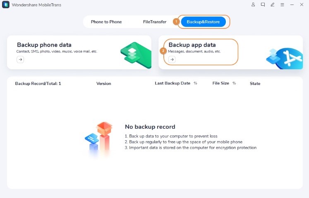The width and height of the screenshot is (309, 198).
Task: Open the feedback chat icon
Action: tap(263, 5)
